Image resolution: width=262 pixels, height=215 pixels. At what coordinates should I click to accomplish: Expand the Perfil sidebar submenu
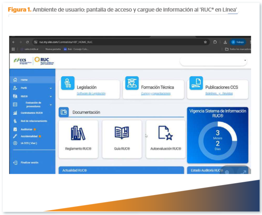[x=51, y=88]
